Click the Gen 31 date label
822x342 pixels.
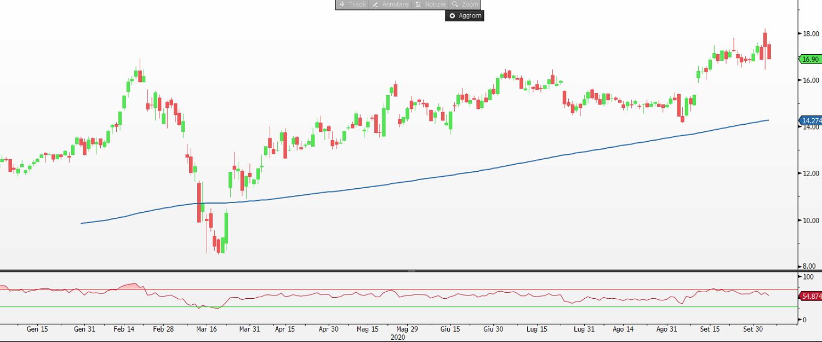coord(84,329)
